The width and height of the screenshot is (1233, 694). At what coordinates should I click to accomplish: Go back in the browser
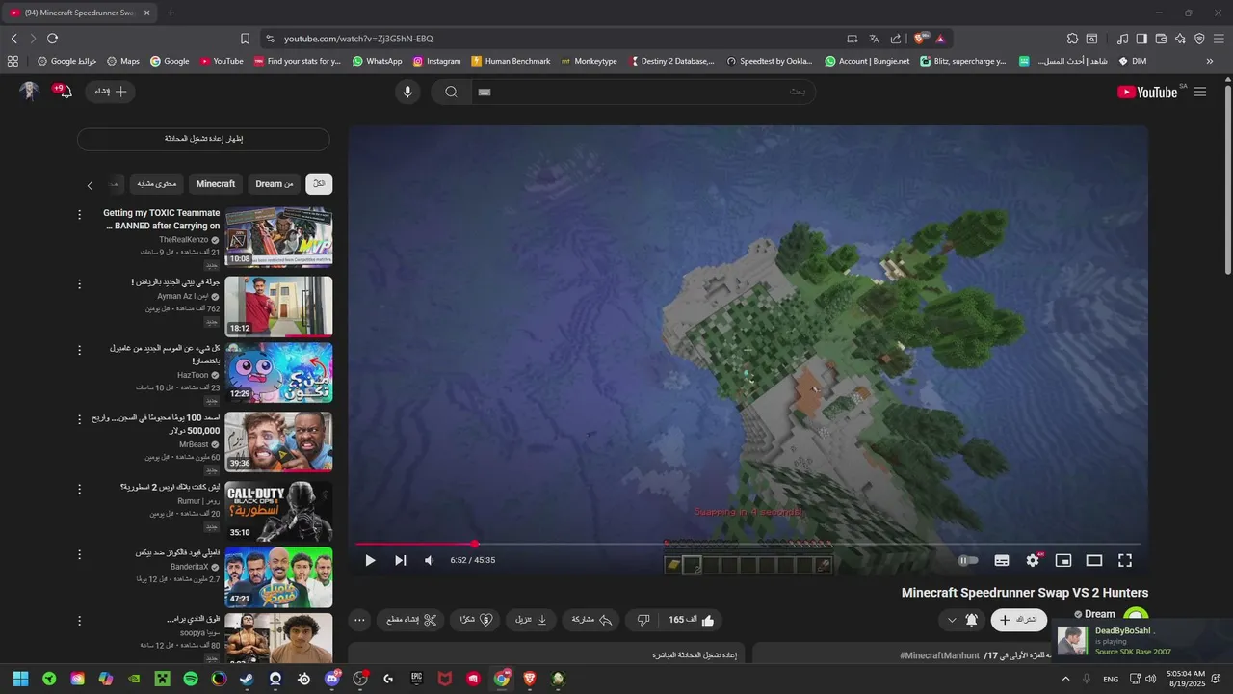click(x=13, y=39)
